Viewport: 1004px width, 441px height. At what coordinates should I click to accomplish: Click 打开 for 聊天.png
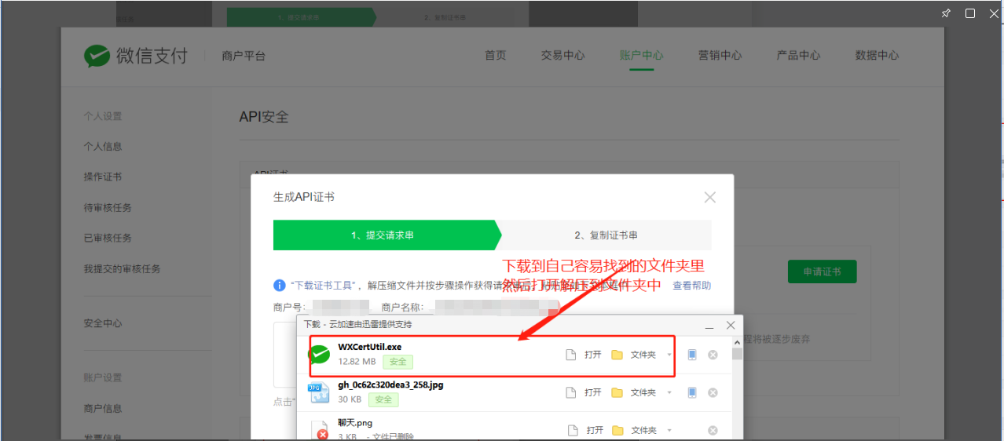point(593,430)
